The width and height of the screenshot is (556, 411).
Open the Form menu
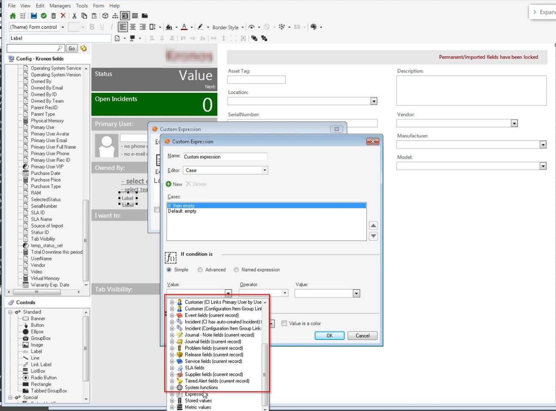[99, 6]
